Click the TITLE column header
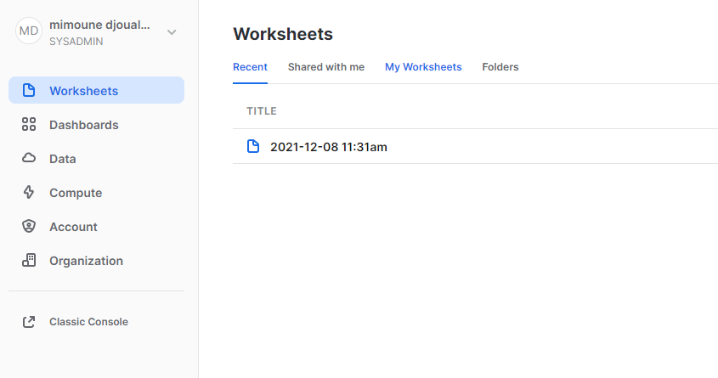The height and width of the screenshot is (378, 718). point(262,111)
